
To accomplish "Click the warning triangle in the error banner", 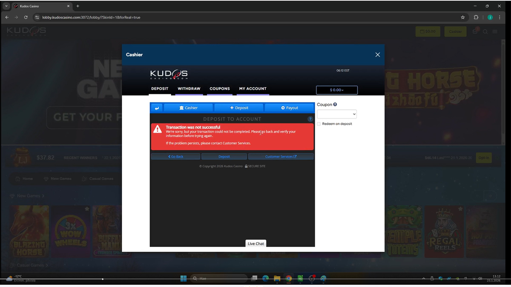I will pos(158,129).
